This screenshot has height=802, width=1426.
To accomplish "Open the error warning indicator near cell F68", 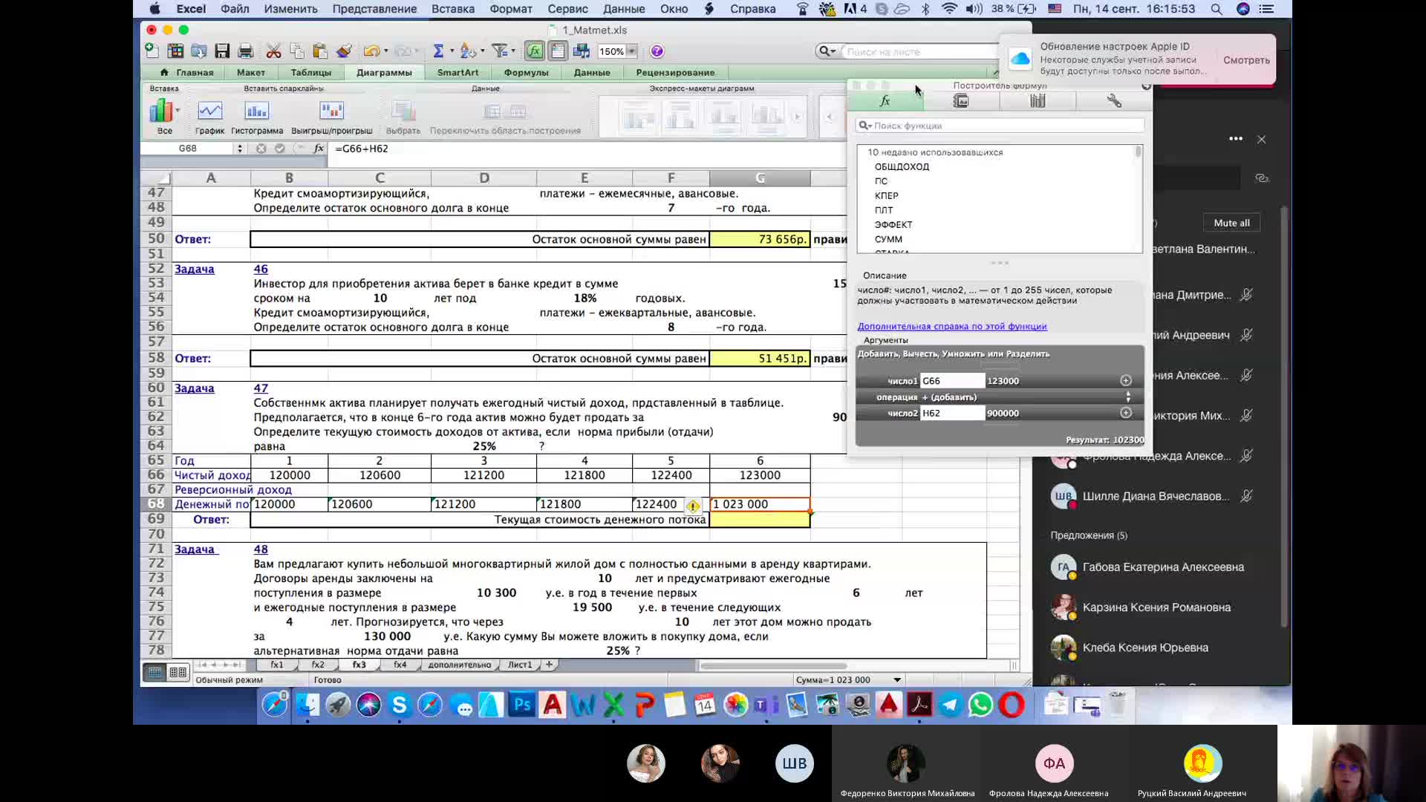I will [x=692, y=506].
